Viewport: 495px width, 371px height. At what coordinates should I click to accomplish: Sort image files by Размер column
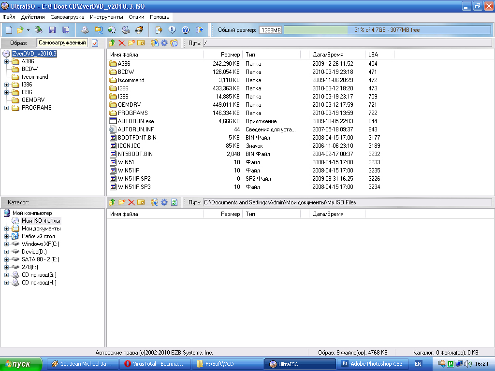coord(223,55)
